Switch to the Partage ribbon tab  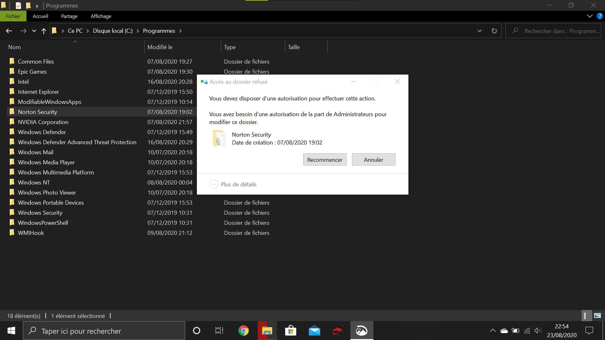click(69, 16)
